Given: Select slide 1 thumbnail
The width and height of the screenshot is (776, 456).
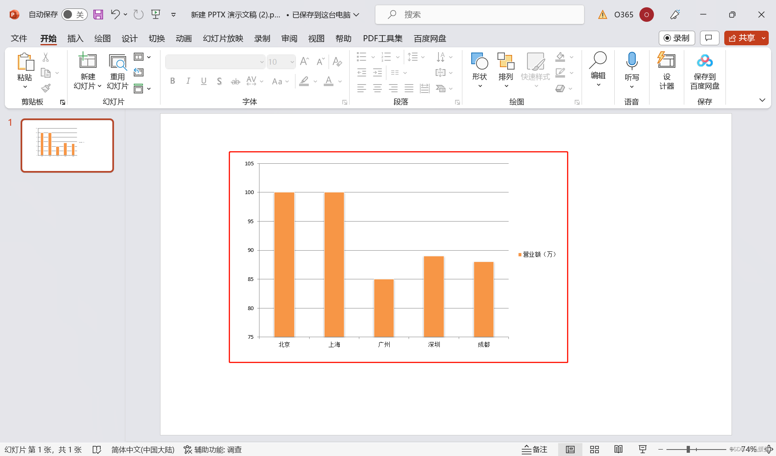Looking at the screenshot, I should coord(67,146).
